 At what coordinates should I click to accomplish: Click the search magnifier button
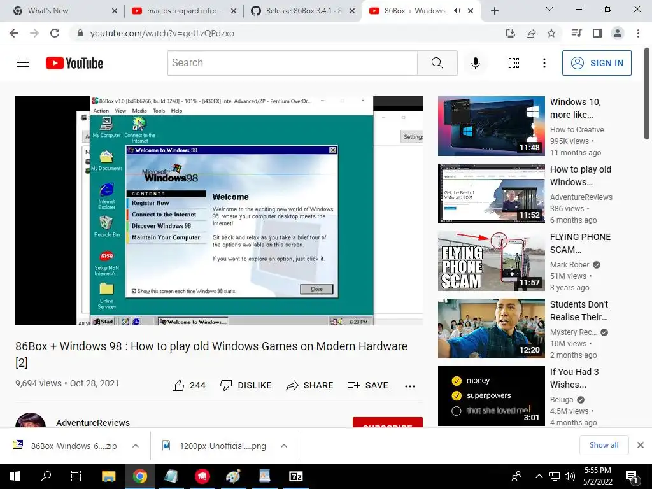[x=437, y=63]
